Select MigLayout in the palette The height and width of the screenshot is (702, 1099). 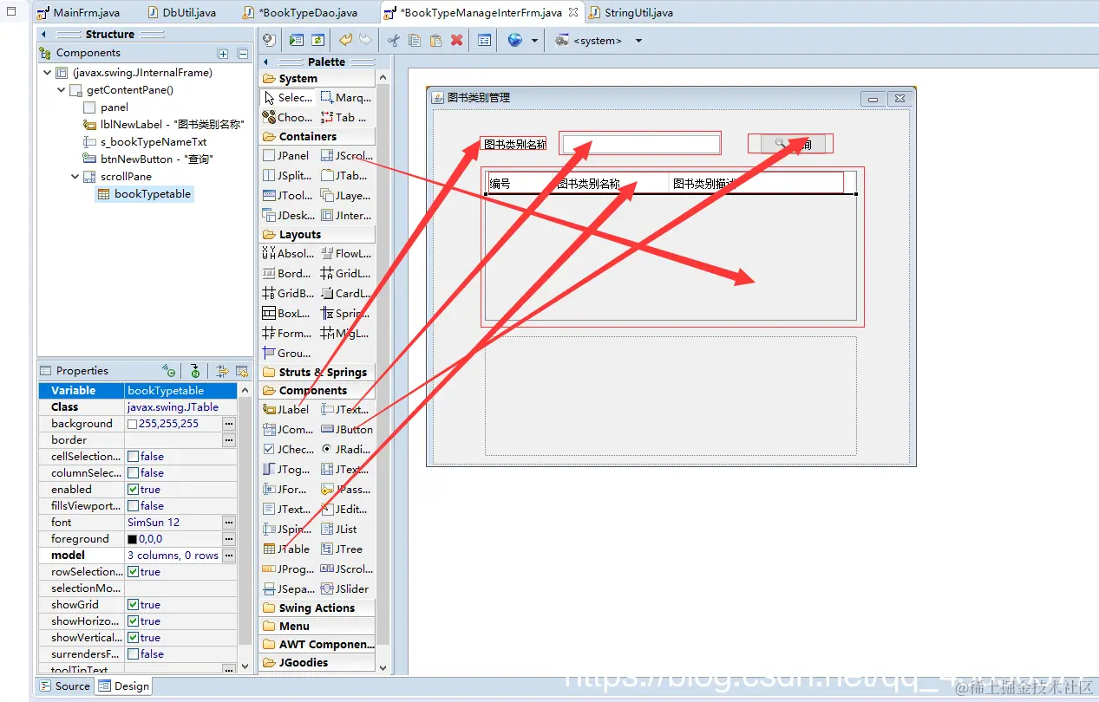[x=346, y=334]
